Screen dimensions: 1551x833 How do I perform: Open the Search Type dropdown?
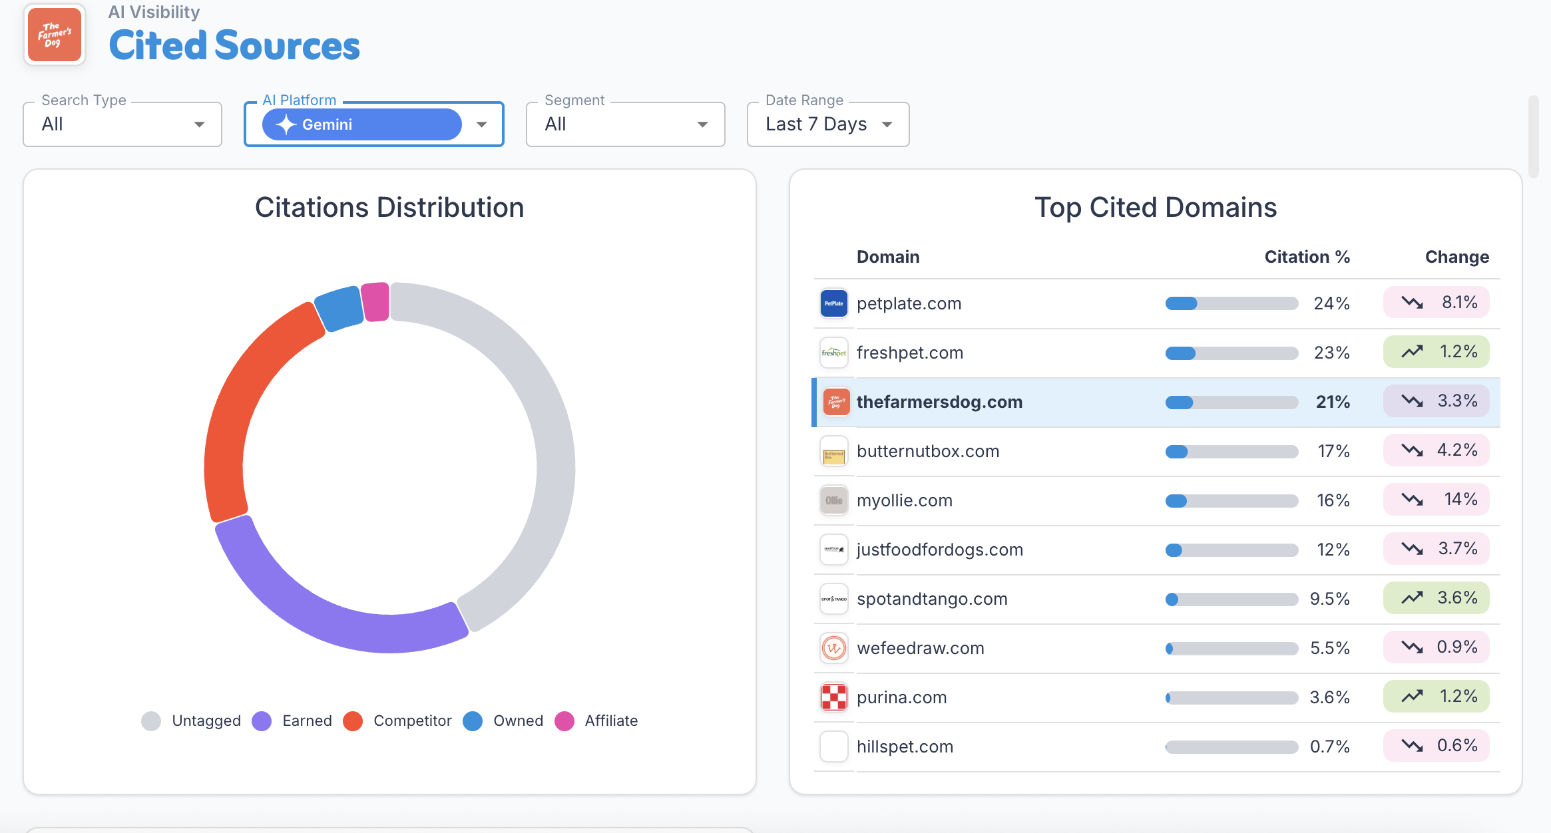[x=122, y=124]
